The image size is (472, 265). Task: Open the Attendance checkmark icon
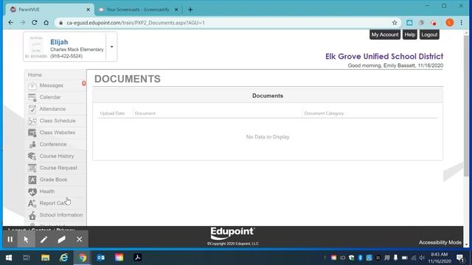pos(32,109)
